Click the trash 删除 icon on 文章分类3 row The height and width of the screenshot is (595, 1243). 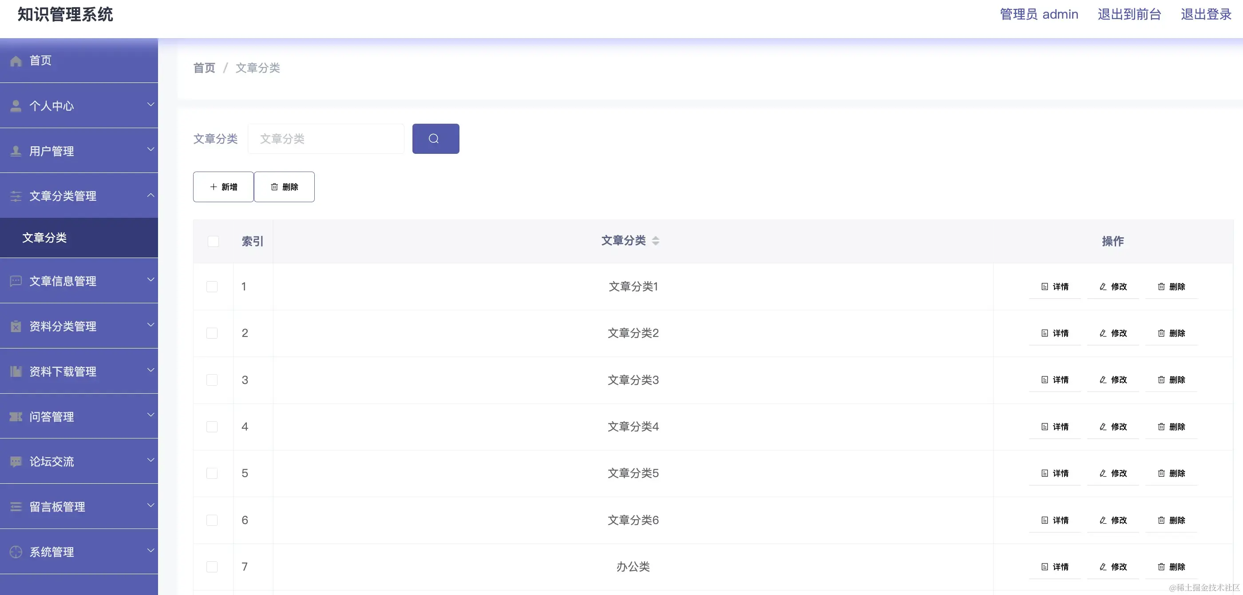pyautogui.click(x=1161, y=380)
